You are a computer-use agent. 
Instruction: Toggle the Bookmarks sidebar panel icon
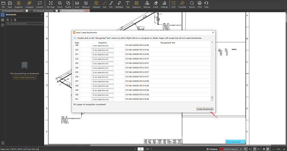pos(3,15)
